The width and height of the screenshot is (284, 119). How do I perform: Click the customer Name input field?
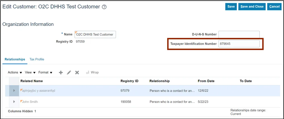(95, 34)
